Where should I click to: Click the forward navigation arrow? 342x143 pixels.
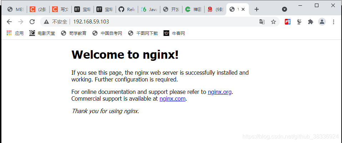coord(21,22)
